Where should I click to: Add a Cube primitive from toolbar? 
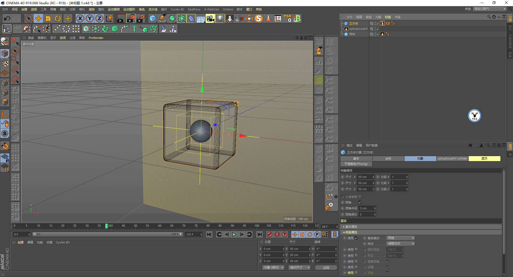click(153, 18)
